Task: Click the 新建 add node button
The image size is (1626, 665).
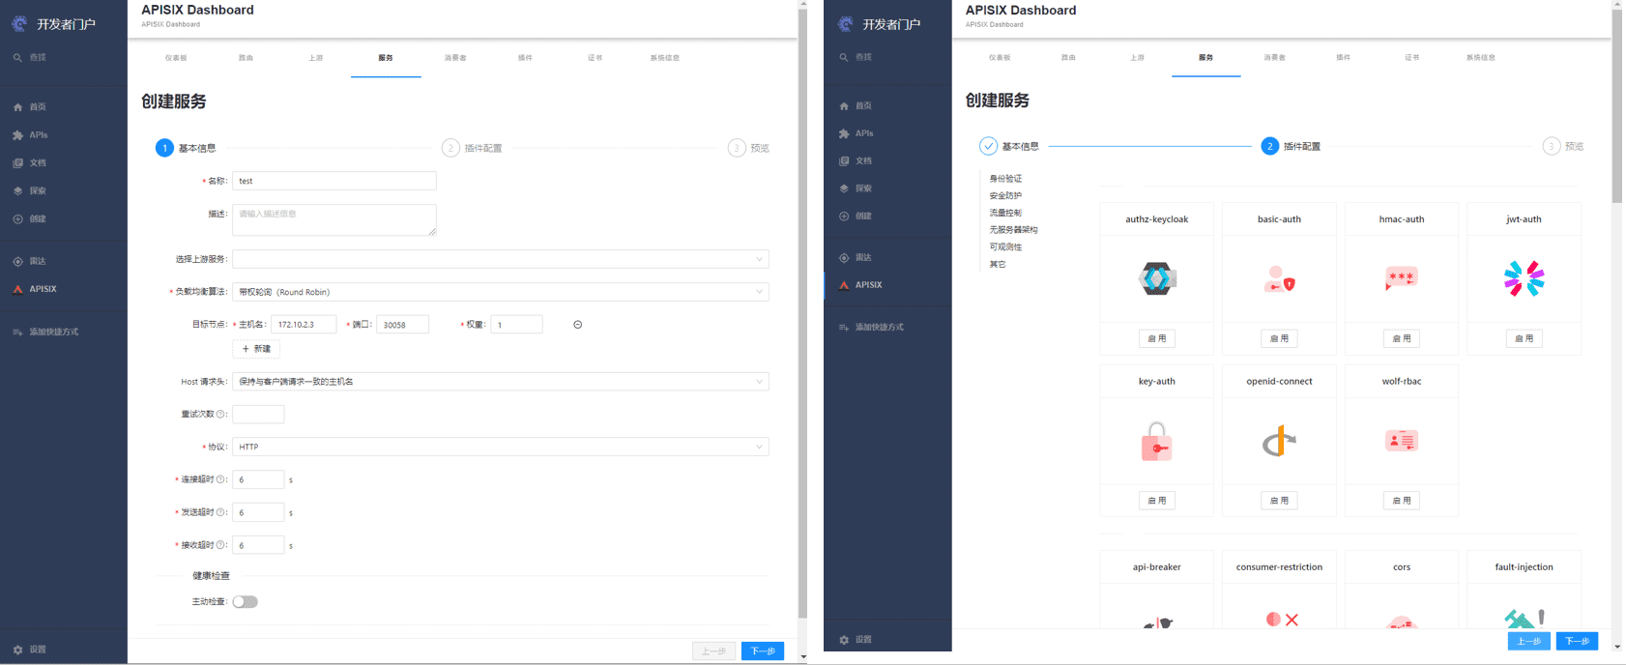Action: [x=256, y=349]
